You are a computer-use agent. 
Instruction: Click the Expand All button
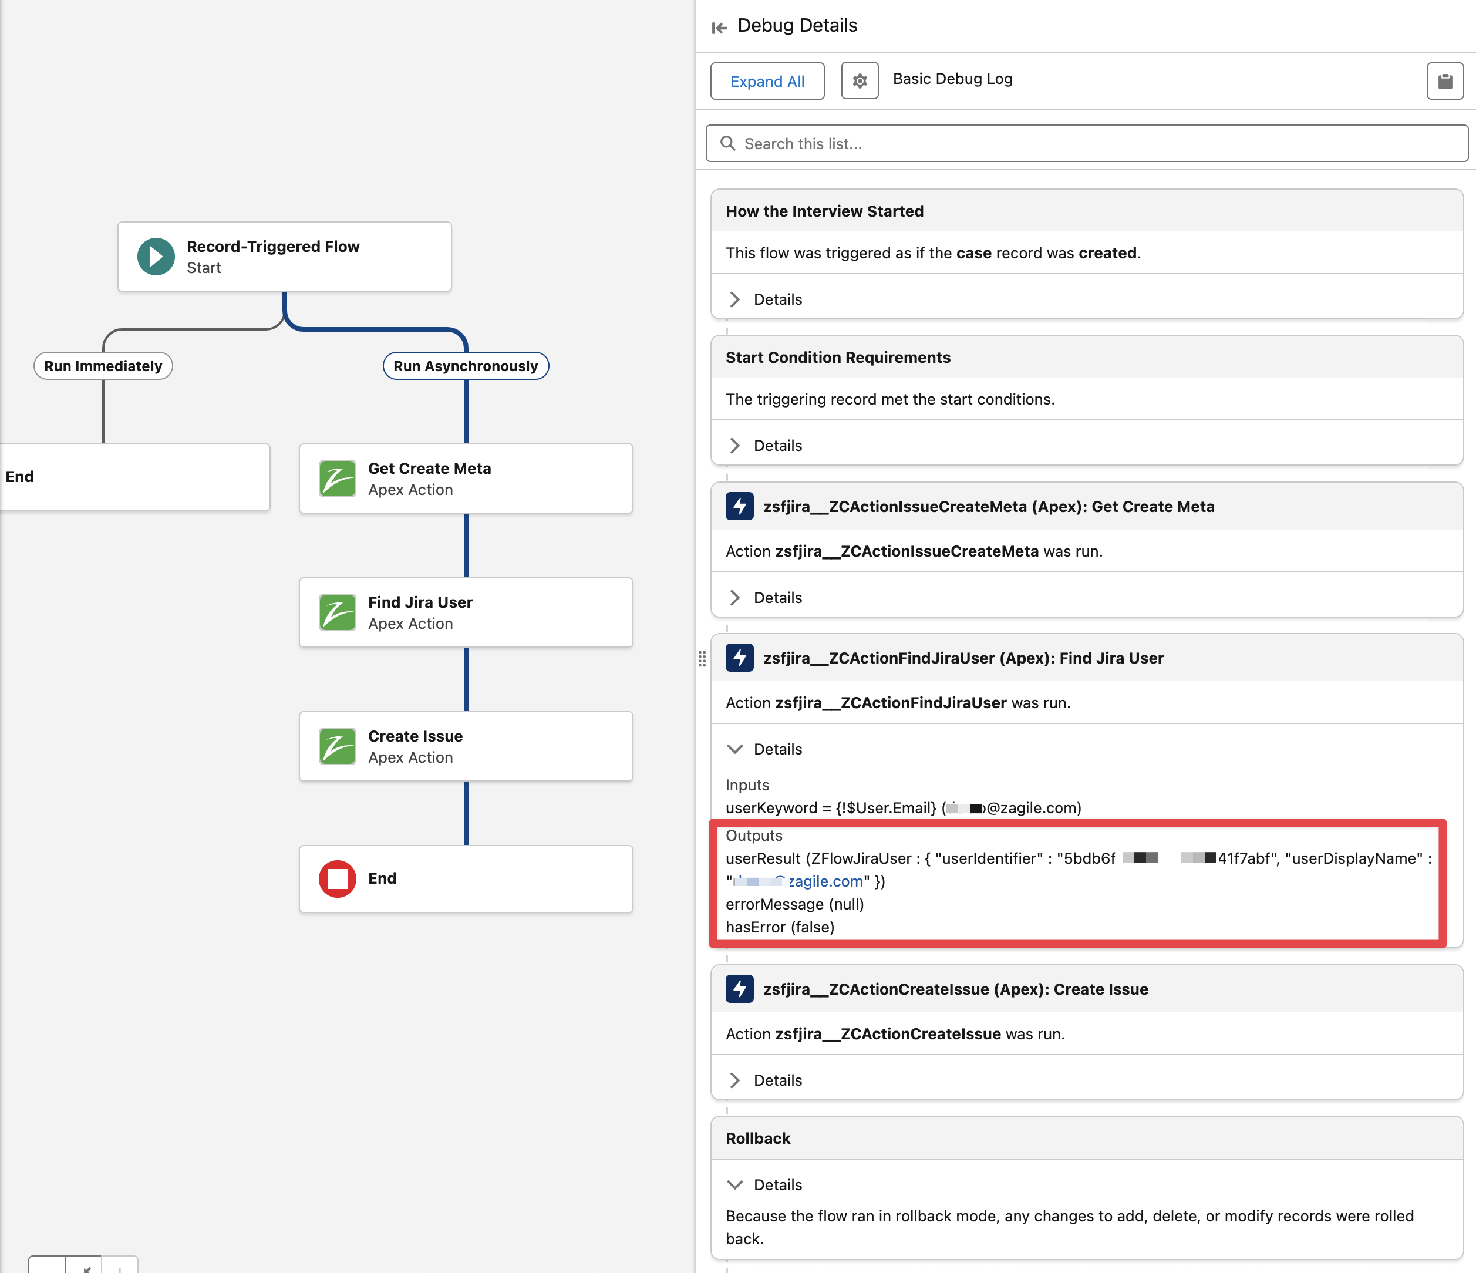(x=767, y=81)
